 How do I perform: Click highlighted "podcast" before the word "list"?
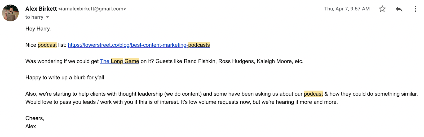(47, 45)
